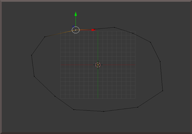Click the green Y-axis arrow of the gizmo

click(76, 14)
